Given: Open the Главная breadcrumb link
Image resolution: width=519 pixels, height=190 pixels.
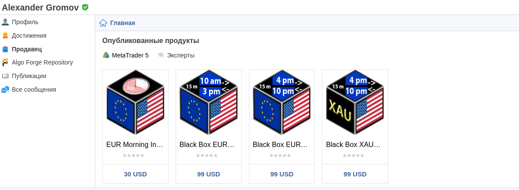Looking at the screenshot, I should tap(123, 23).
